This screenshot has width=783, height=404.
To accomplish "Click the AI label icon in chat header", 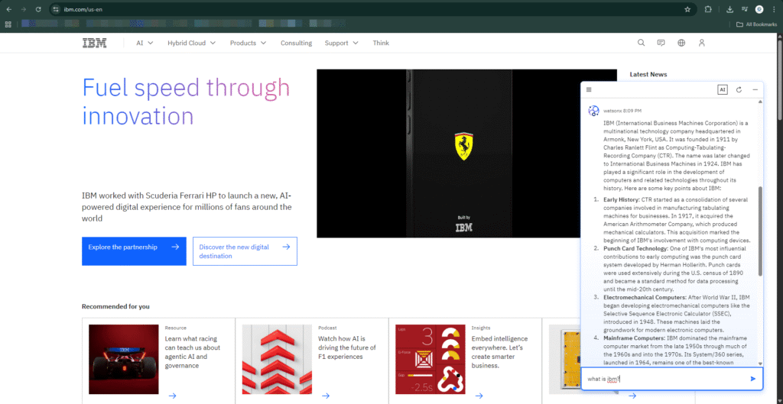I will click(x=722, y=89).
